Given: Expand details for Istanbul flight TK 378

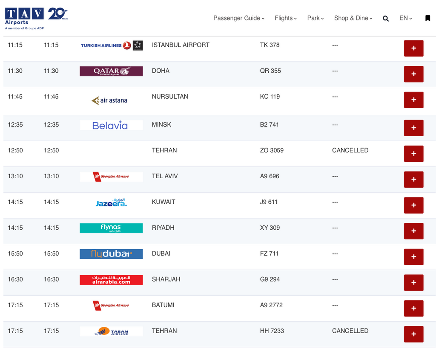Looking at the screenshot, I should click(413, 49).
